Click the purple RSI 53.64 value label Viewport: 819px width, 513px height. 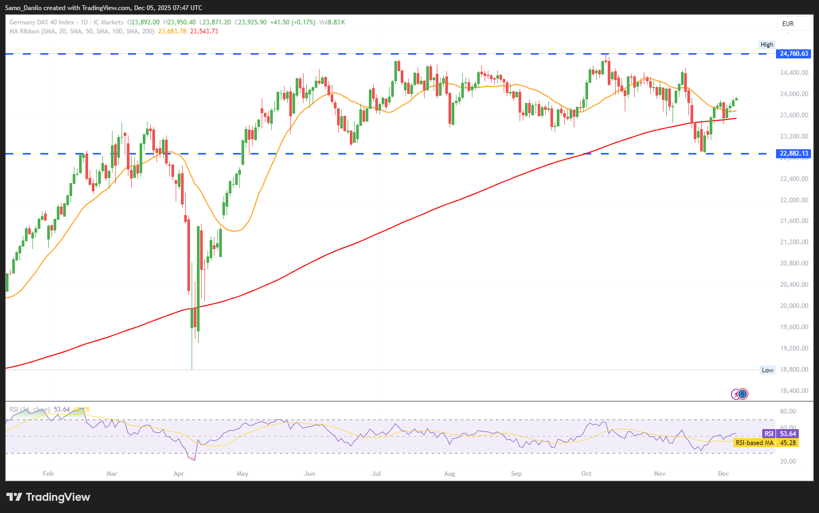click(x=780, y=434)
